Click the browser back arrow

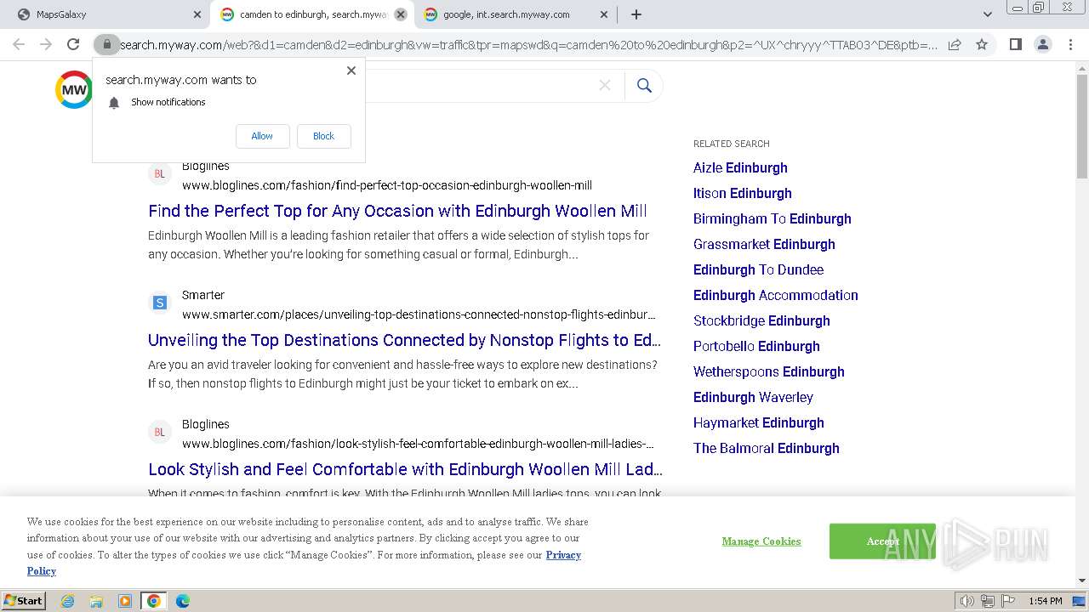pos(19,44)
